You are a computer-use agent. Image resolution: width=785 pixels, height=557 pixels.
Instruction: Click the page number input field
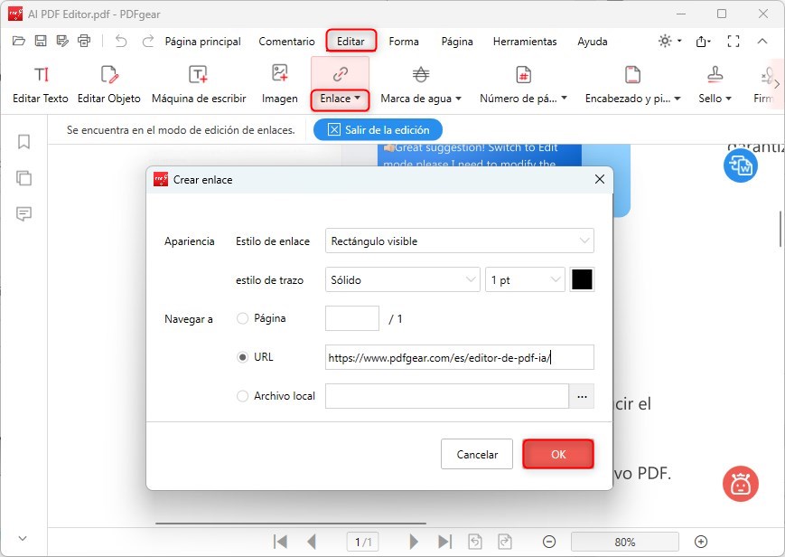[351, 318]
